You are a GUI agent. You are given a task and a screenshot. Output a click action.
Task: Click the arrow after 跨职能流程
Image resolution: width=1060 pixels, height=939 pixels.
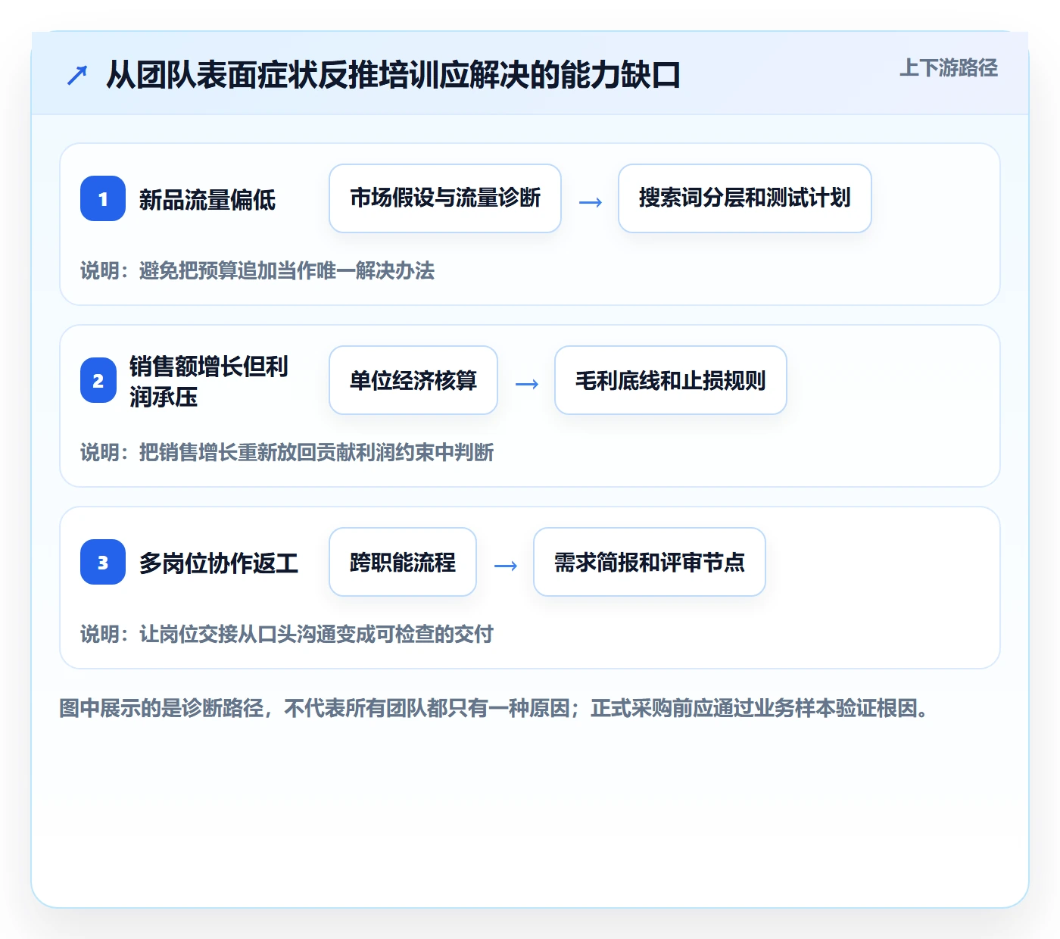pos(505,565)
